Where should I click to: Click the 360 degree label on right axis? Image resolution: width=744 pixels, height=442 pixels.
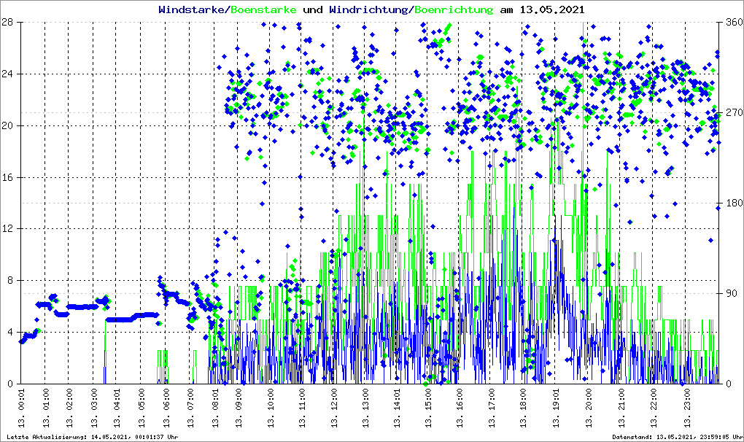732,22
